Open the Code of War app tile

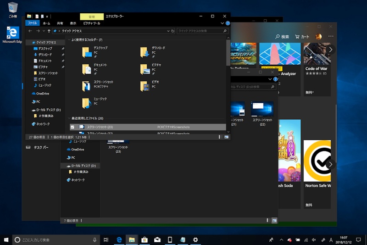(x=317, y=69)
